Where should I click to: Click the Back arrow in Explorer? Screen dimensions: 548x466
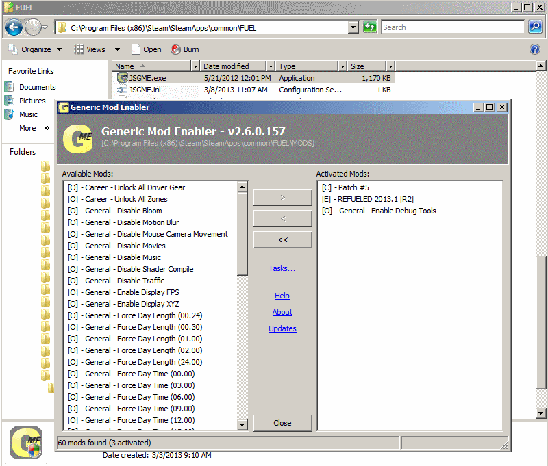point(14,27)
